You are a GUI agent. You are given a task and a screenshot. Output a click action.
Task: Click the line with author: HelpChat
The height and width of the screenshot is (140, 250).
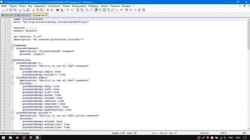tap(25, 31)
